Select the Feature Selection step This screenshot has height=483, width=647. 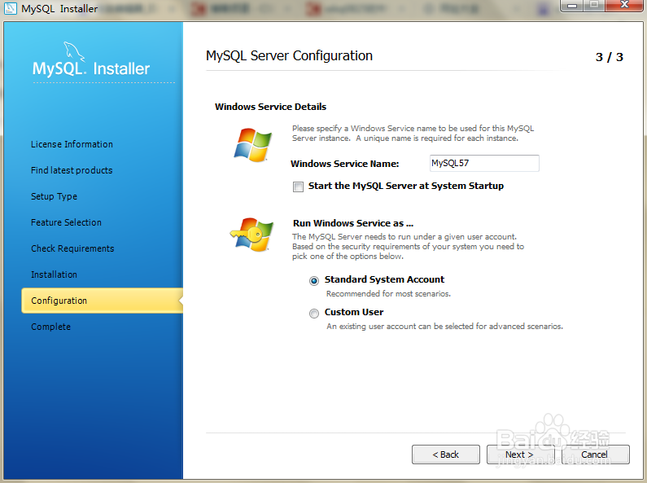point(66,222)
